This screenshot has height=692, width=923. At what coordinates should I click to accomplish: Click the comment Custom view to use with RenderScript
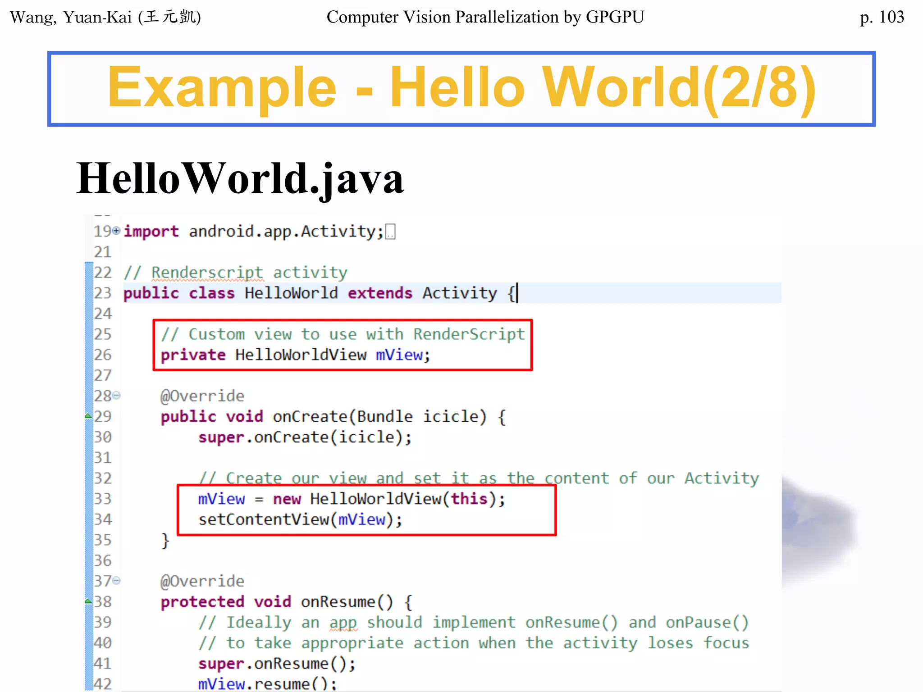coord(343,334)
